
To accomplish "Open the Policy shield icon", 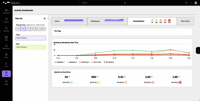I will 6,55.
